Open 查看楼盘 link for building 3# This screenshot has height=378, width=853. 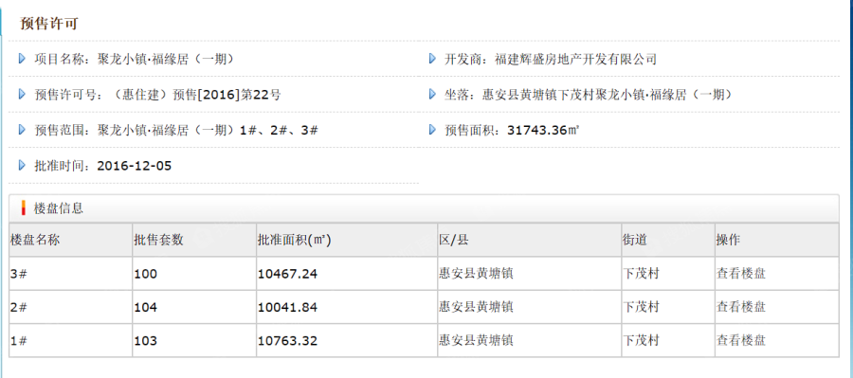pos(741,274)
